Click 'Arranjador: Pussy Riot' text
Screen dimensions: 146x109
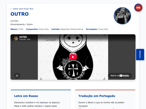point(97,29)
